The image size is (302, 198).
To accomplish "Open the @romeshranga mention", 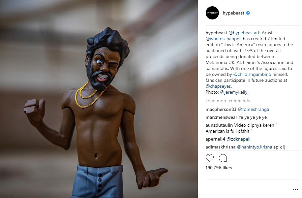I will point(254,109).
